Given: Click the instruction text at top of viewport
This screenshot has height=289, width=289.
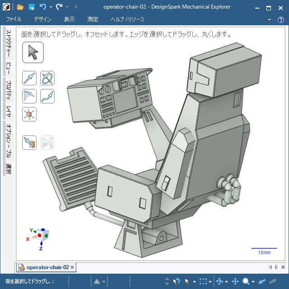Looking at the screenshot, I should coord(126,34).
